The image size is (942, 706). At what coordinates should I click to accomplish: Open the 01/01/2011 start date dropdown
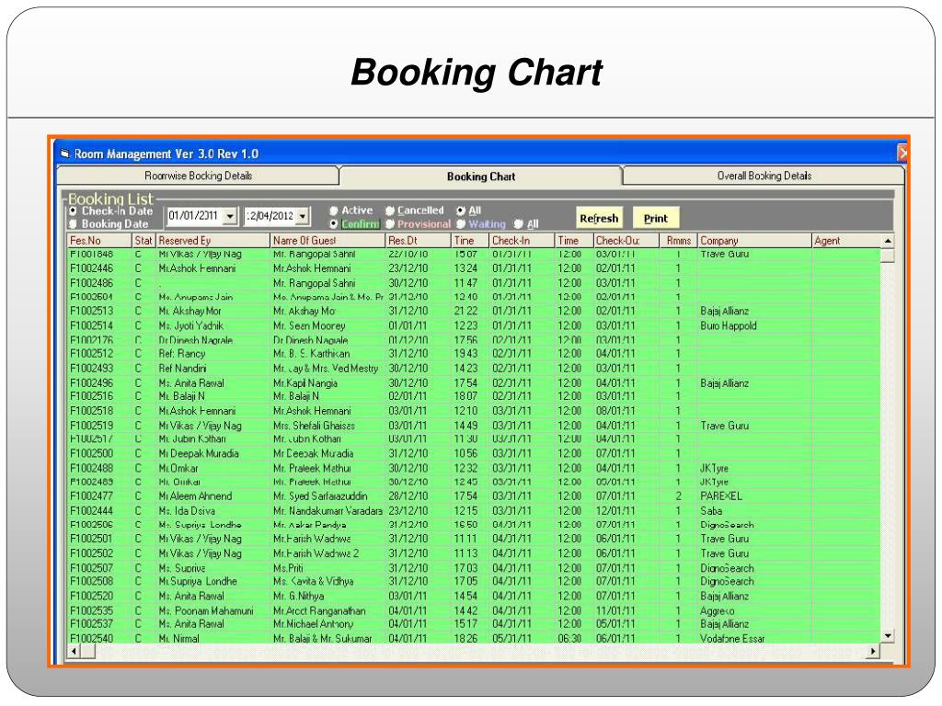coord(230,216)
